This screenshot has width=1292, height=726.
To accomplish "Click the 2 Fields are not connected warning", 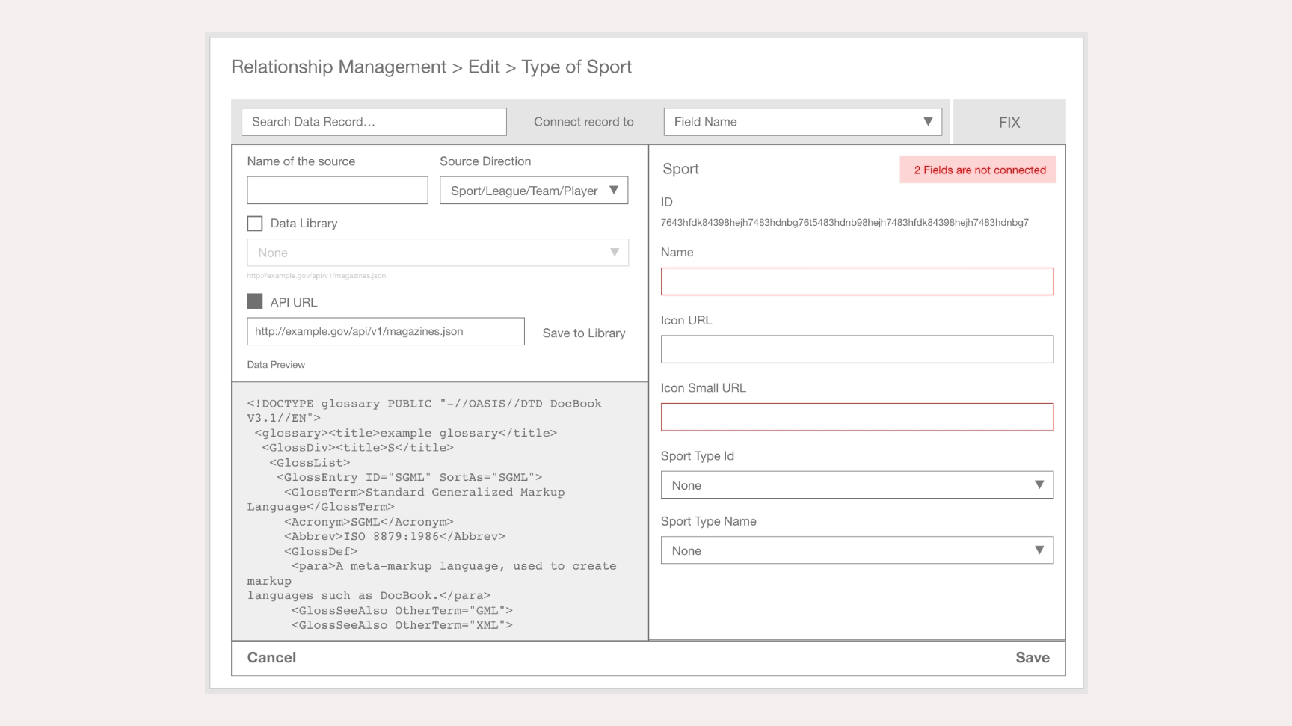I will tap(978, 170).
